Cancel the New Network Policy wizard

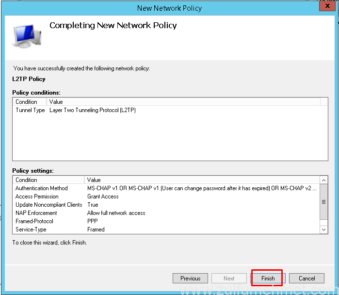click(x=307, y=278)
